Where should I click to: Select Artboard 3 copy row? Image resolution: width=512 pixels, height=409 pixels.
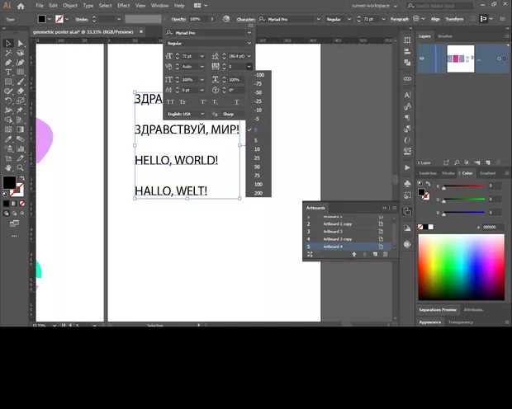348,239
